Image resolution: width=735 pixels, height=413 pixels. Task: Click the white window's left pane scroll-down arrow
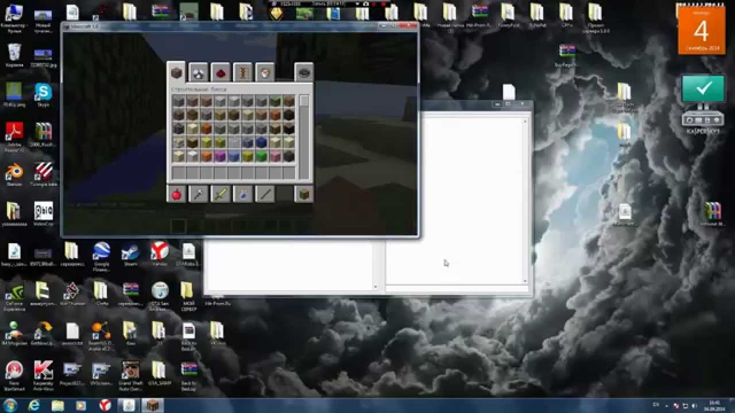(x=376, y=287)
